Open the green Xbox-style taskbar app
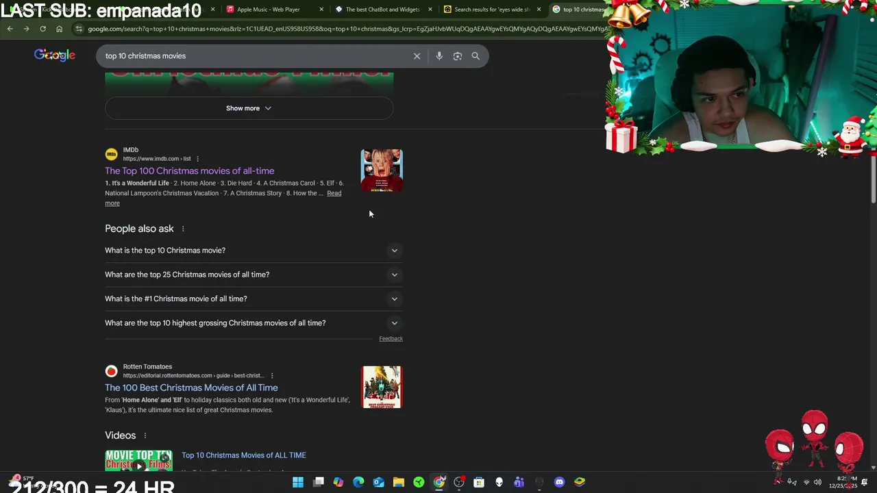This screenshot has width=877, height=493. (x=419, y=482)
